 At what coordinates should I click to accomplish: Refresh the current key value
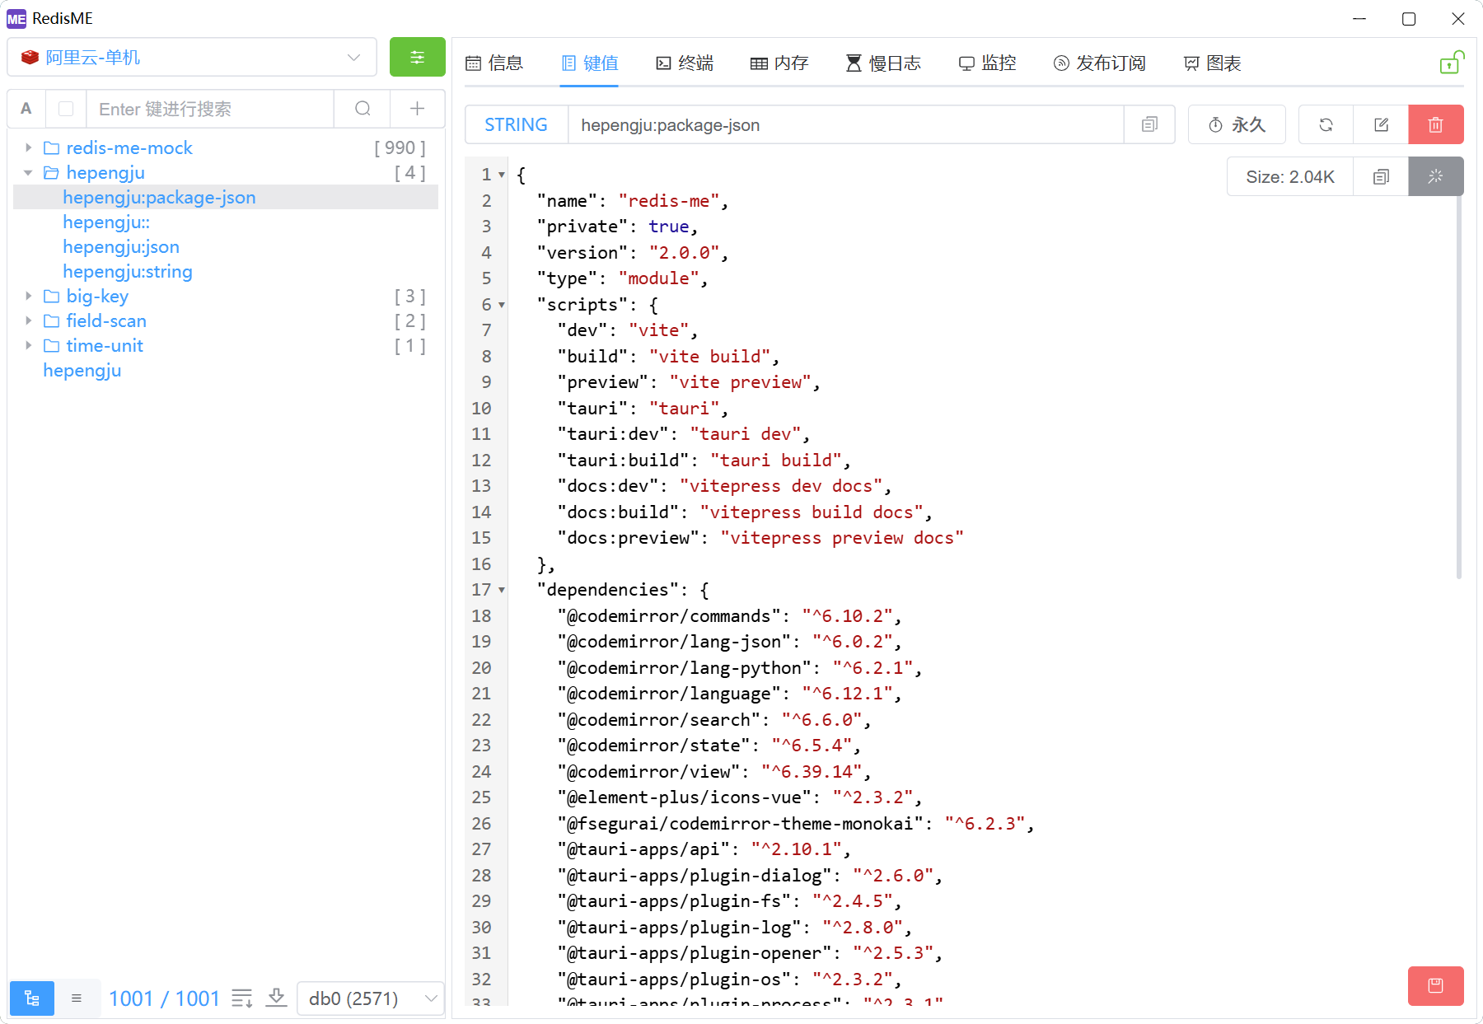(1326, 124)
